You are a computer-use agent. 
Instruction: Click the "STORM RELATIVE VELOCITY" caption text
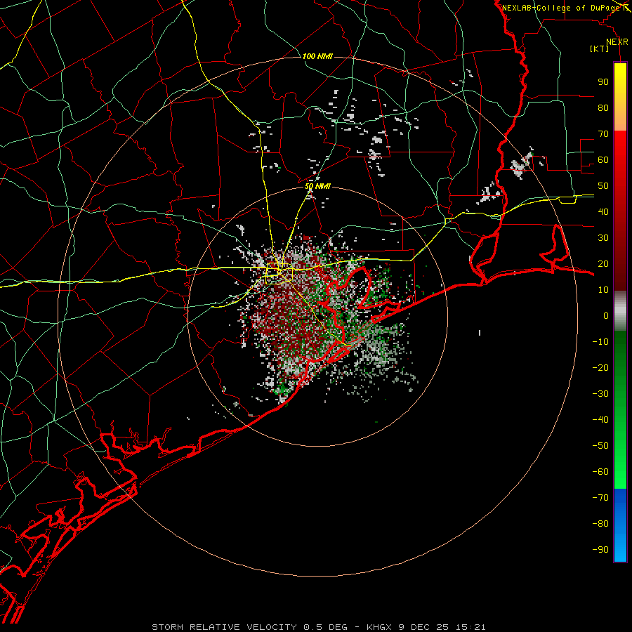point(224,627)
